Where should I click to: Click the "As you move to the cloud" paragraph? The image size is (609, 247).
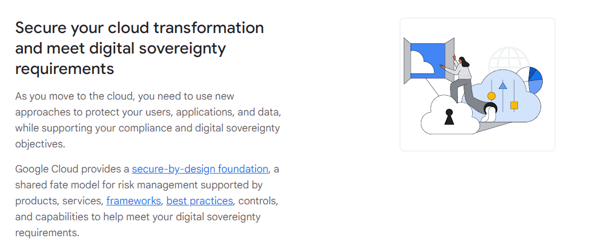tap(147, 112)
